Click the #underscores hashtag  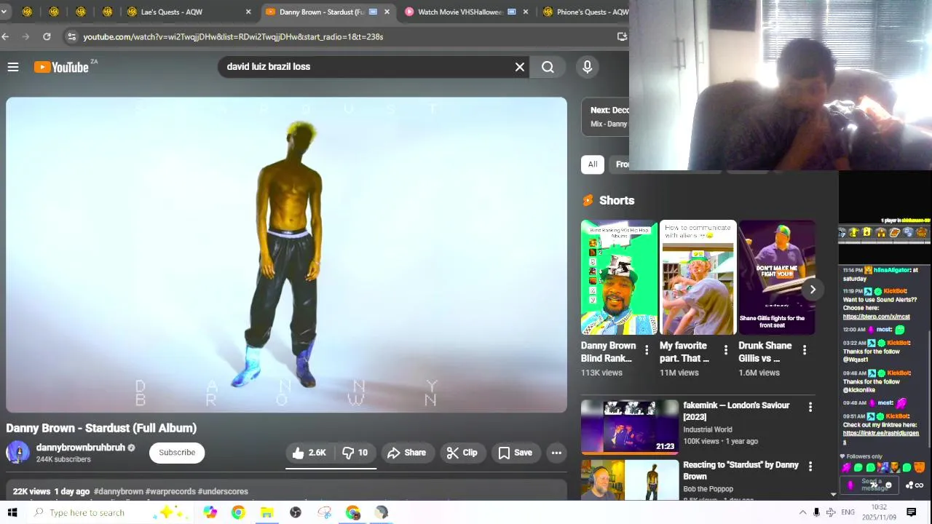tap(223, 491)
